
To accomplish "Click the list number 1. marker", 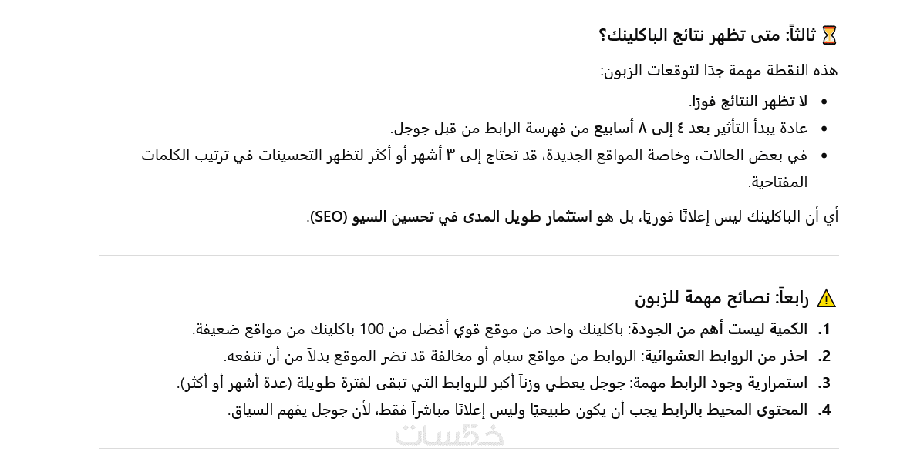I will 824,329.
